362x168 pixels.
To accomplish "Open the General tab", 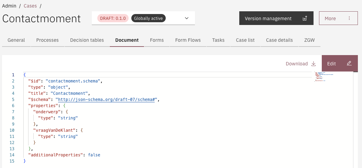I will [x=16, y=40].
